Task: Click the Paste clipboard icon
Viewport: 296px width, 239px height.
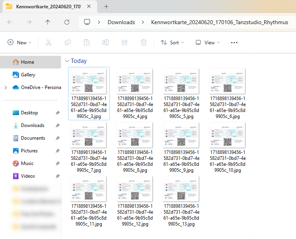Action: (x=87, y=42)
